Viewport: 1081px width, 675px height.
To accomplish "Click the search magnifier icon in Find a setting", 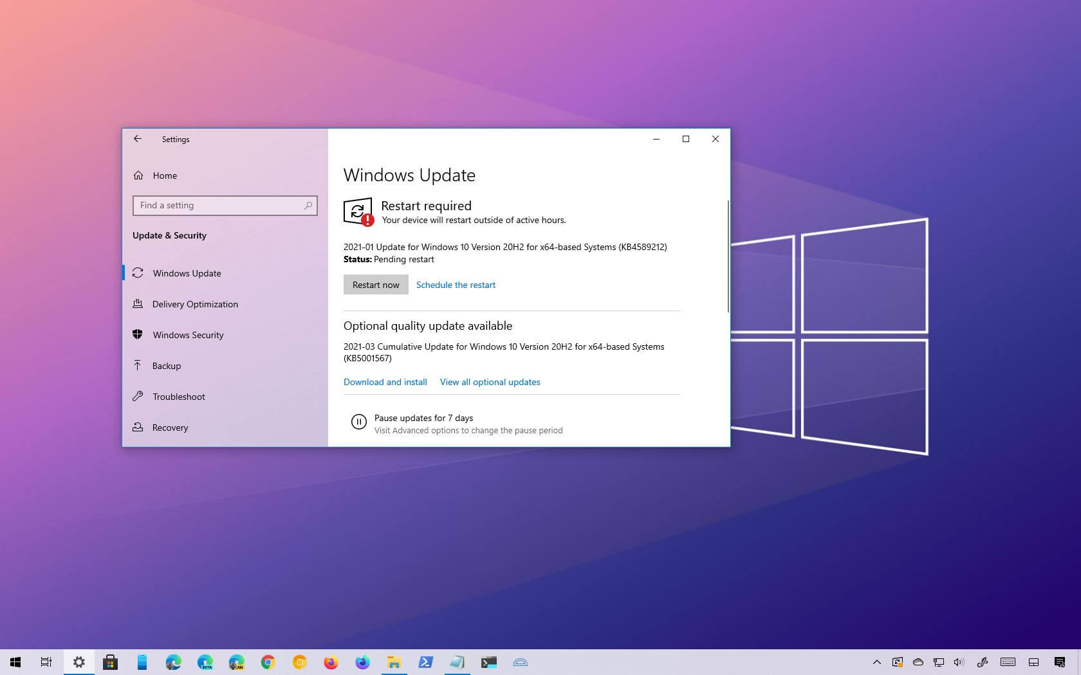I will (x=308, y=205).
